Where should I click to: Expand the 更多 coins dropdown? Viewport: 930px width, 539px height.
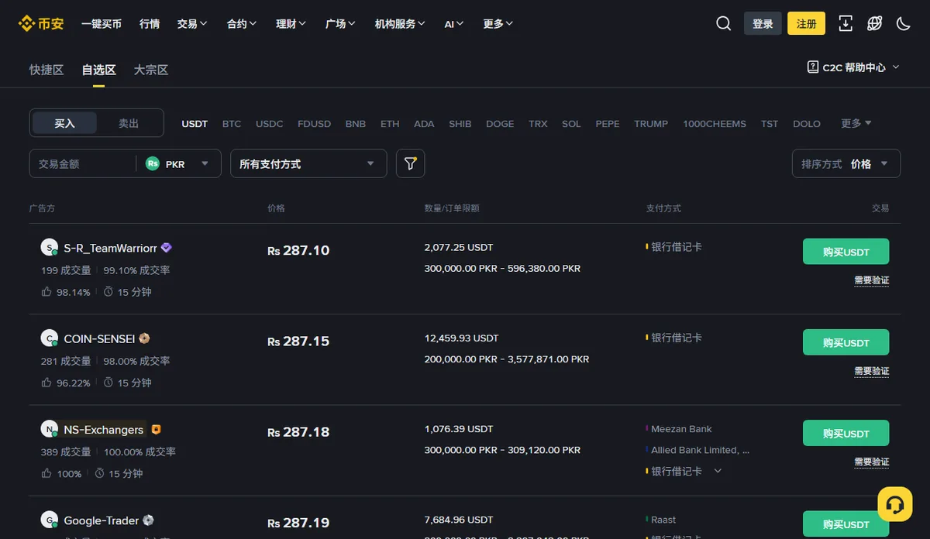pos(856,123)
